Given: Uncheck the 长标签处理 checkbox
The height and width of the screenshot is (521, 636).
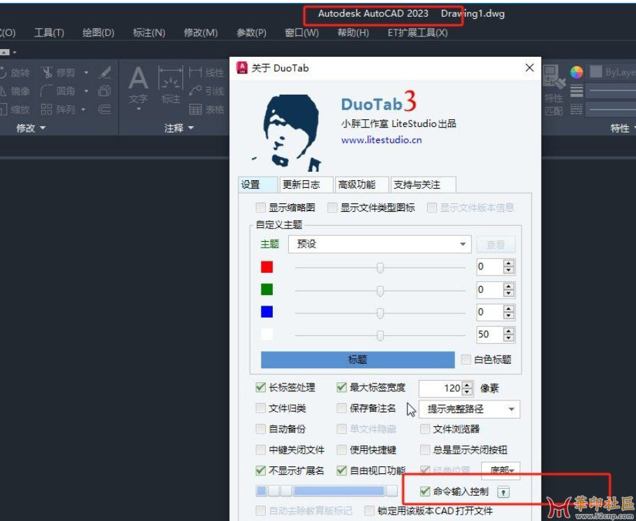Looking at the screenshot, I should [x=260, y=388].
